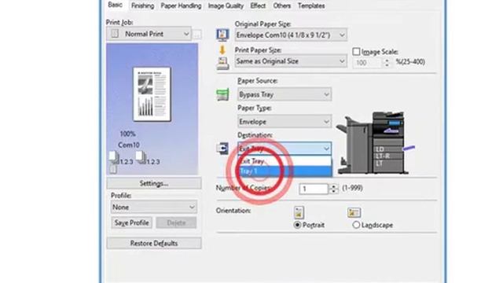Screen dimensions: 503x283
Task: Switch to the Image Quality tab
Action: pos(226,6)
